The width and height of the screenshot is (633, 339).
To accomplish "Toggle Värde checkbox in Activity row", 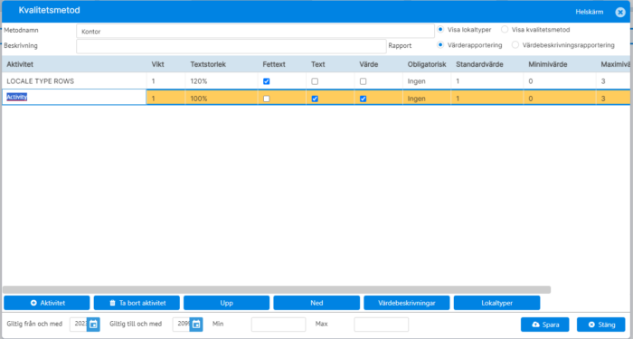I will pos(364,99).
